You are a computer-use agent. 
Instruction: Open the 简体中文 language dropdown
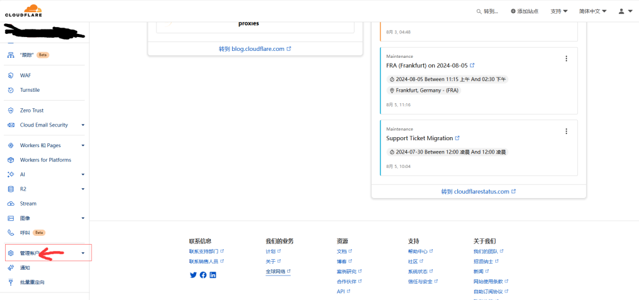click(x=593, y=11)
